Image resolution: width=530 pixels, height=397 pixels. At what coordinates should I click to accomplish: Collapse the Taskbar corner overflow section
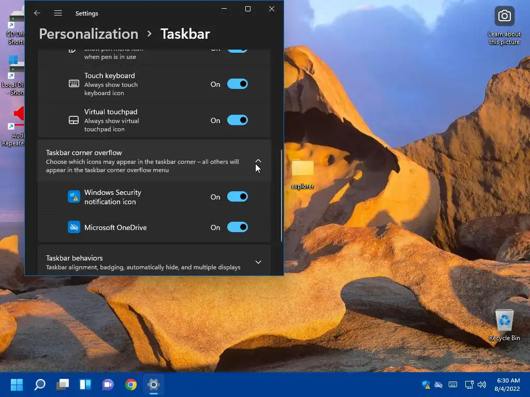258,161
